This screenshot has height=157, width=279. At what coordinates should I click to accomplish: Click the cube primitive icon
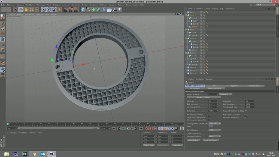tap(83, 10)
